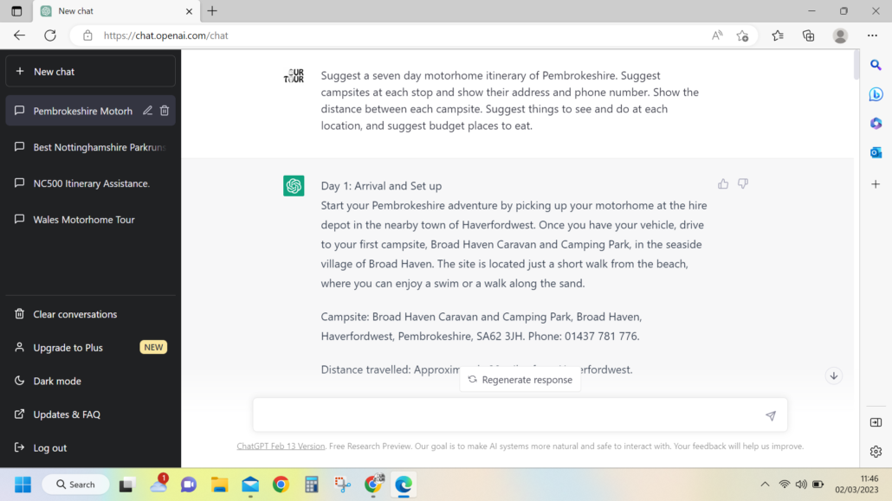The width and height of the screenshot is (892, 501).
Task: Toggle the Edge sidebar visibility button
Action: [x=876, y=422]
